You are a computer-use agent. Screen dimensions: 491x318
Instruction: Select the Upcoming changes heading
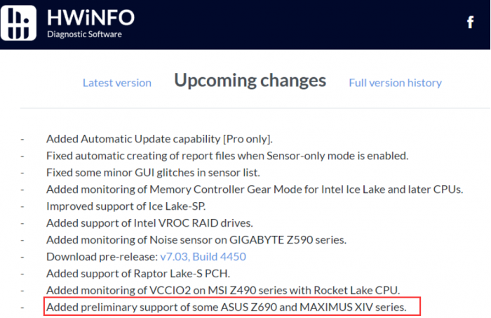click(250, 81)
